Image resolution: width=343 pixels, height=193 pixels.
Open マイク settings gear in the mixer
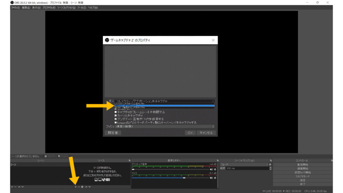click(x=215, y=178)
